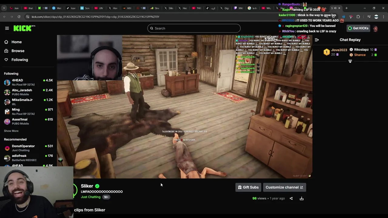Click Jlove2023 in top gifters
Viewport: 388px width, 218px height.
point(339,50)
